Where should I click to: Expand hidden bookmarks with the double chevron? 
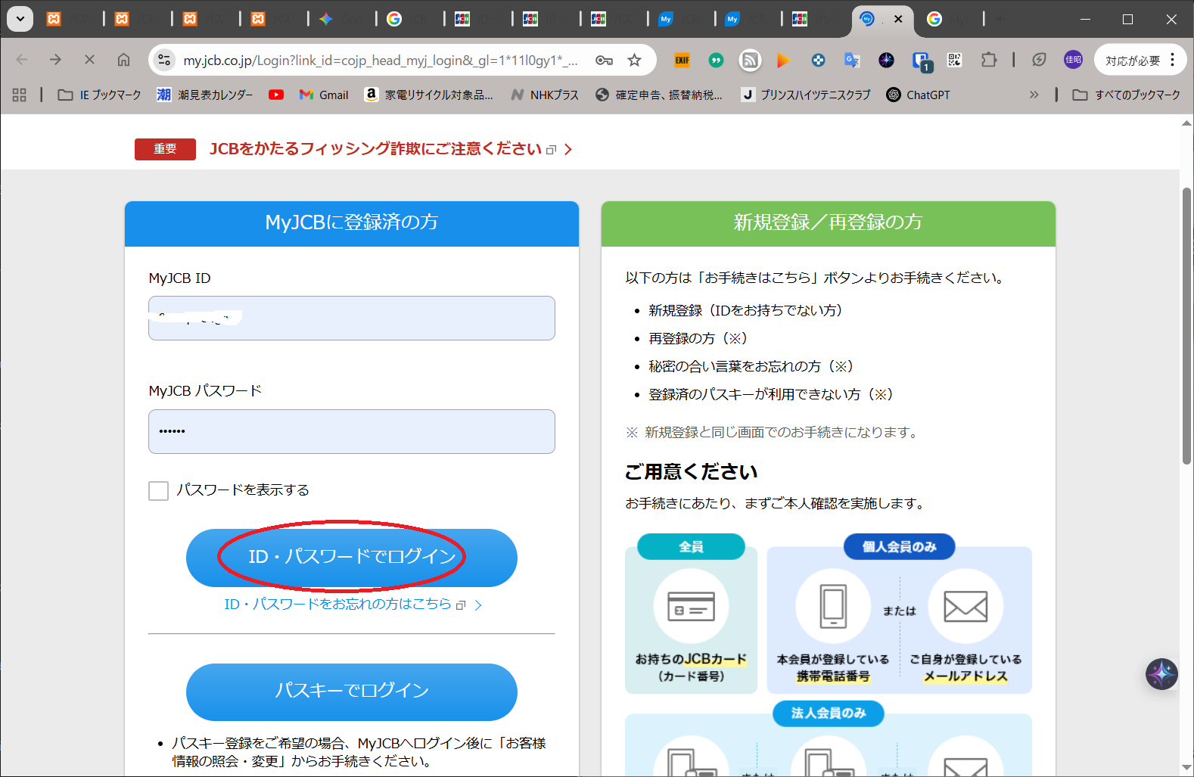(1034, 95)
